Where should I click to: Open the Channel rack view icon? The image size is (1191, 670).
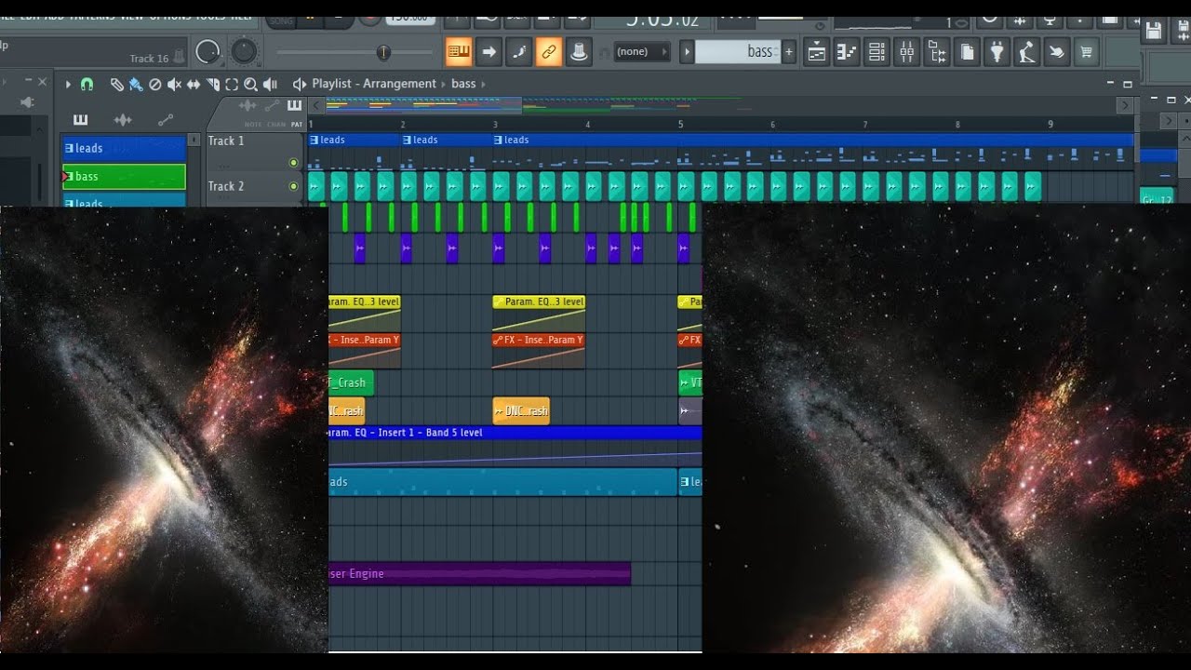[x=877, y=52]
